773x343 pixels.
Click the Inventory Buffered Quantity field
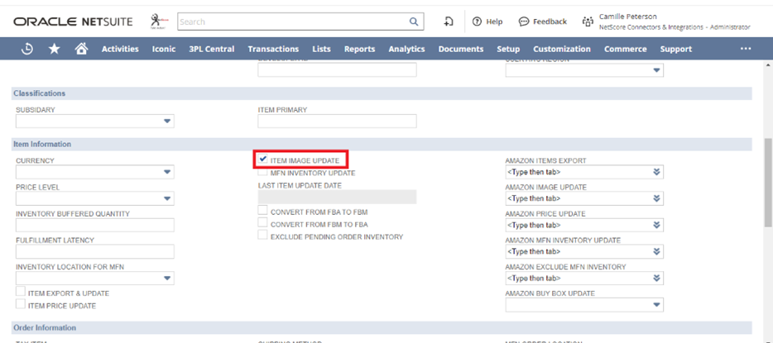[94, 226]
